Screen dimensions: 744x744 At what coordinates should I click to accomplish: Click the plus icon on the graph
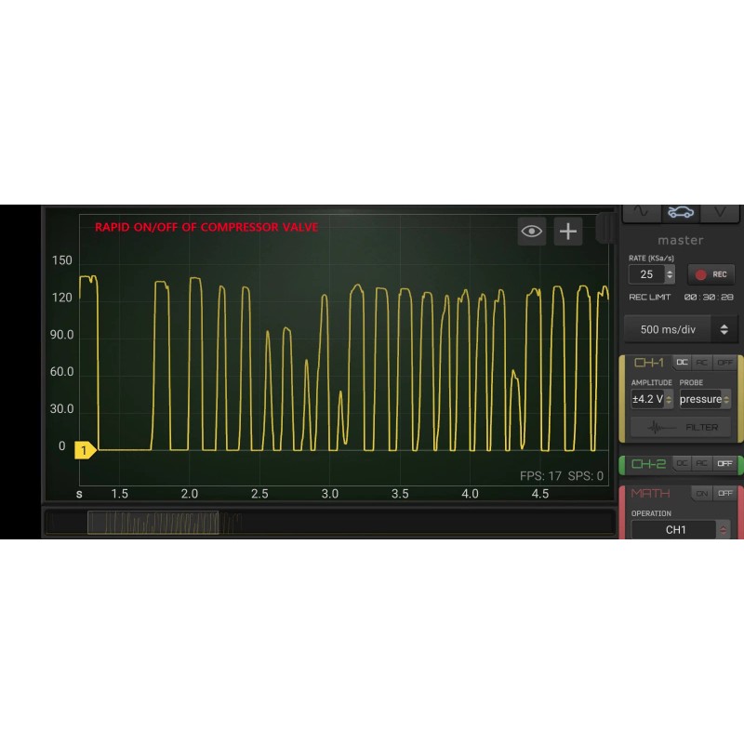click(568, 232)
